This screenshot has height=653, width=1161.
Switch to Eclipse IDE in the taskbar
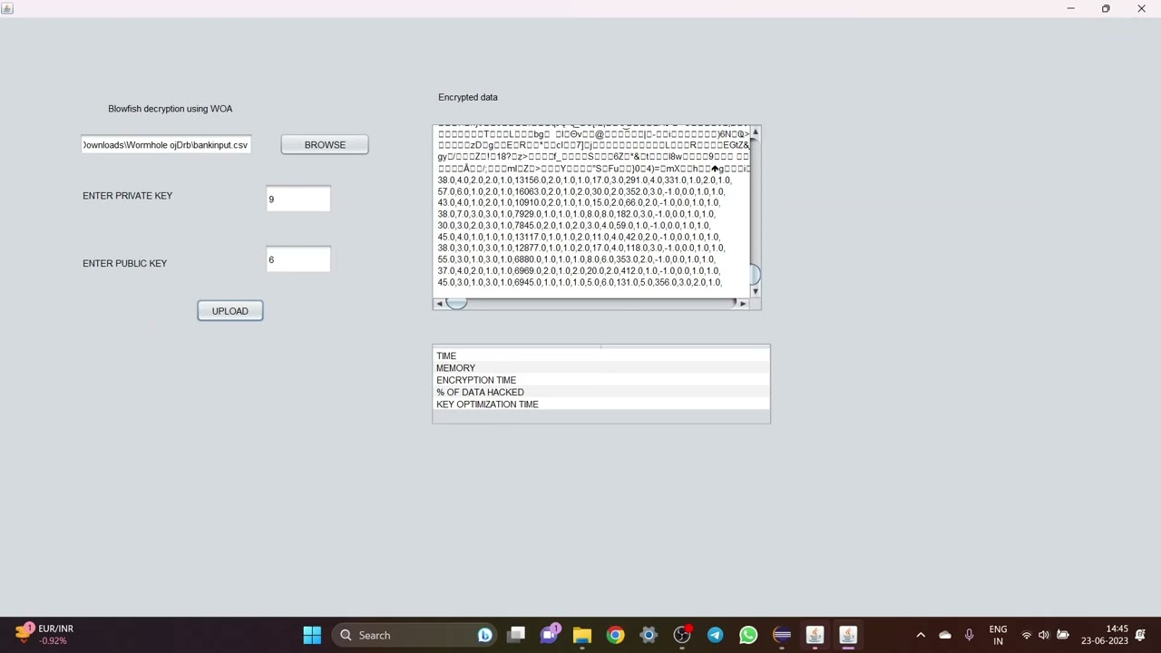click(x=782, y=635)
